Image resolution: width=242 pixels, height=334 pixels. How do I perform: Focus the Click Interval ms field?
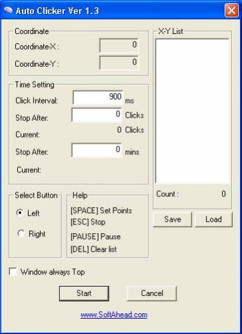[98, 98]
